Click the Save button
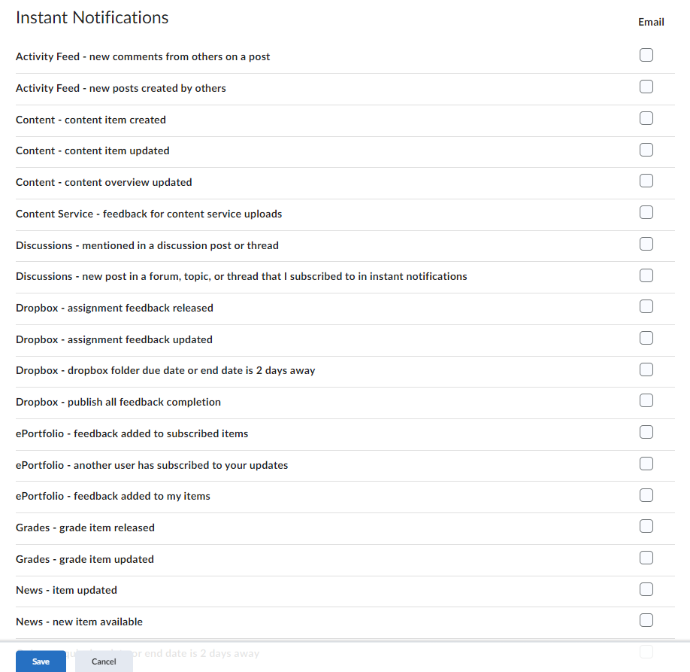This screenshot has height=672, width=690. pos(41,661)
